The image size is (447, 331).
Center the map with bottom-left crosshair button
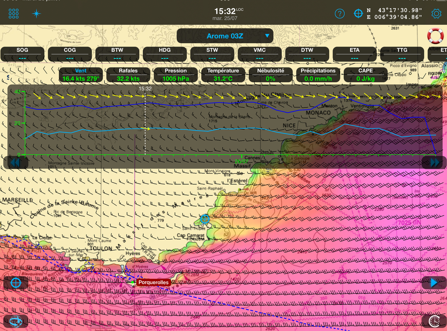tap(16, 283)
